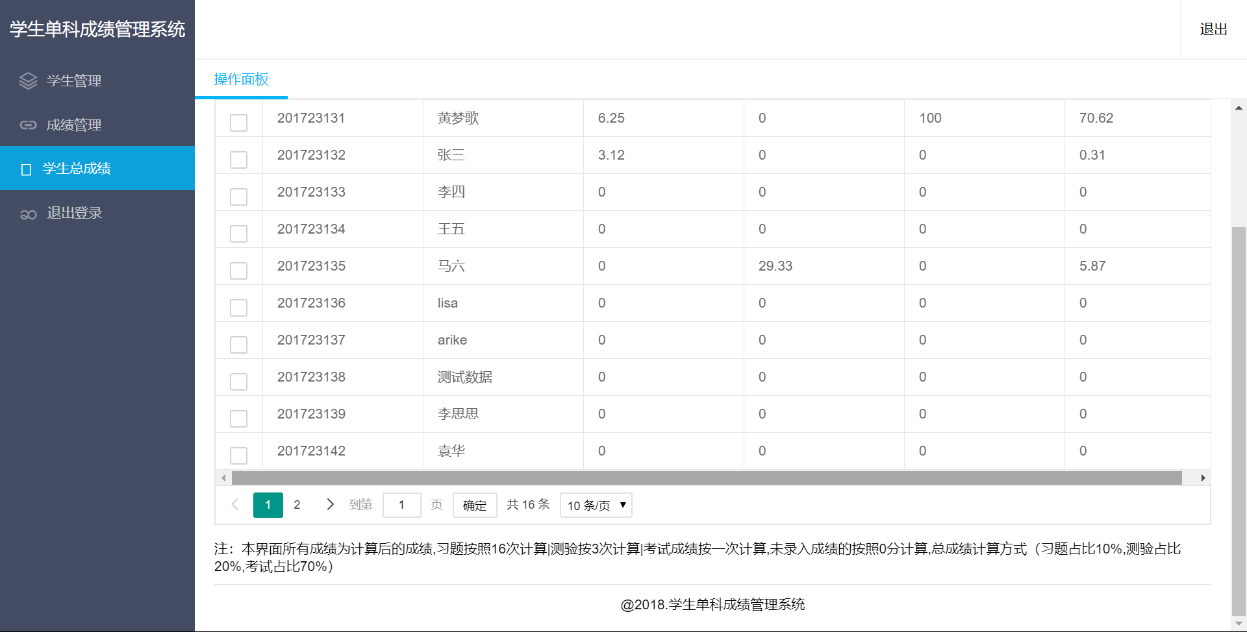
Task: Click the link icon beside 成绩管理
Action: [28, 125]
